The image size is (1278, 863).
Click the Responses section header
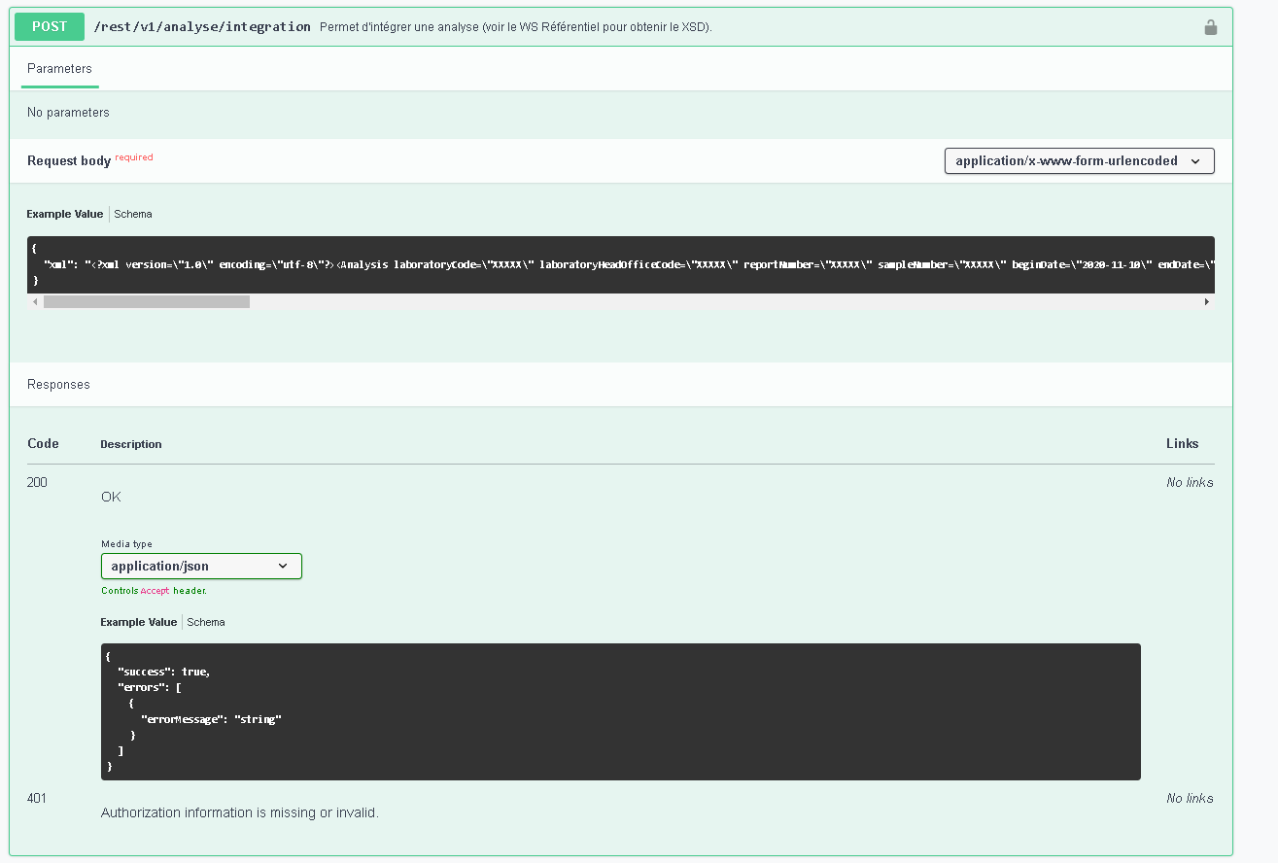click(58, 384)
